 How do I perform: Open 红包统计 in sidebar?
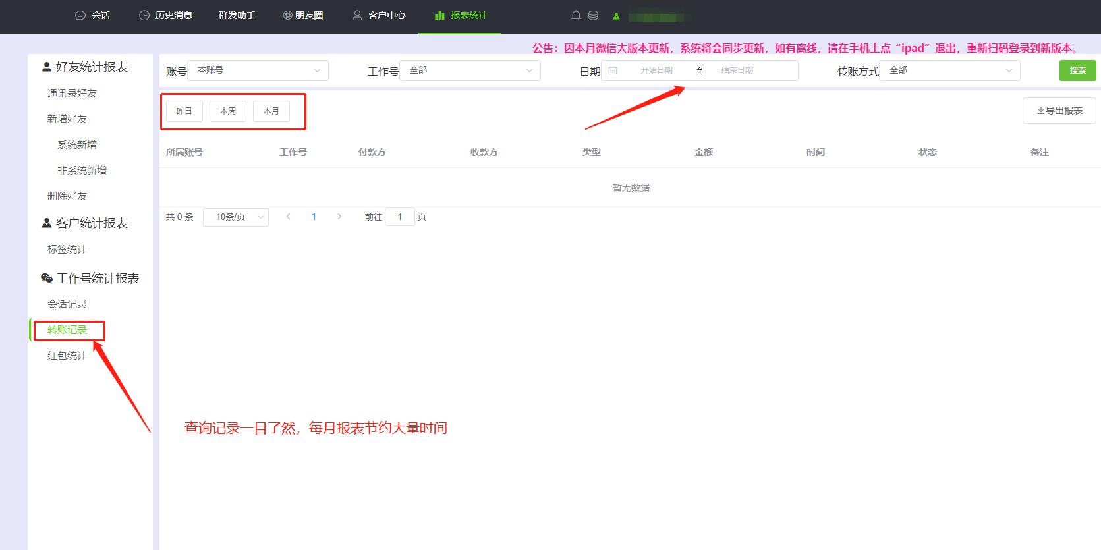pos(67,356)
